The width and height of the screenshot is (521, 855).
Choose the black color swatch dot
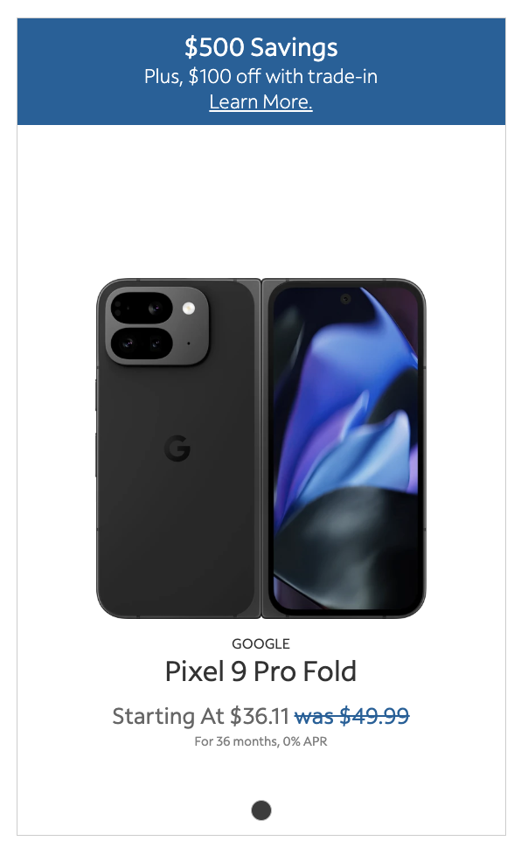pyautogui.click(x=261, y=810)
